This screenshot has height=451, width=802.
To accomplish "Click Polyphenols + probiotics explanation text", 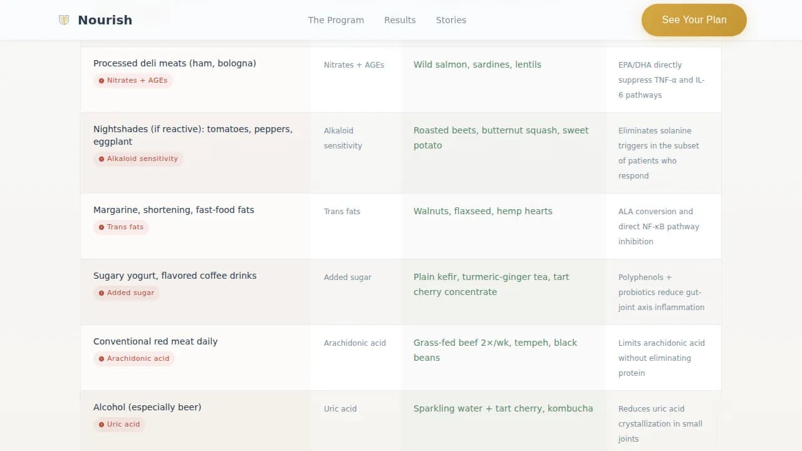I will (x=662, y=292).
